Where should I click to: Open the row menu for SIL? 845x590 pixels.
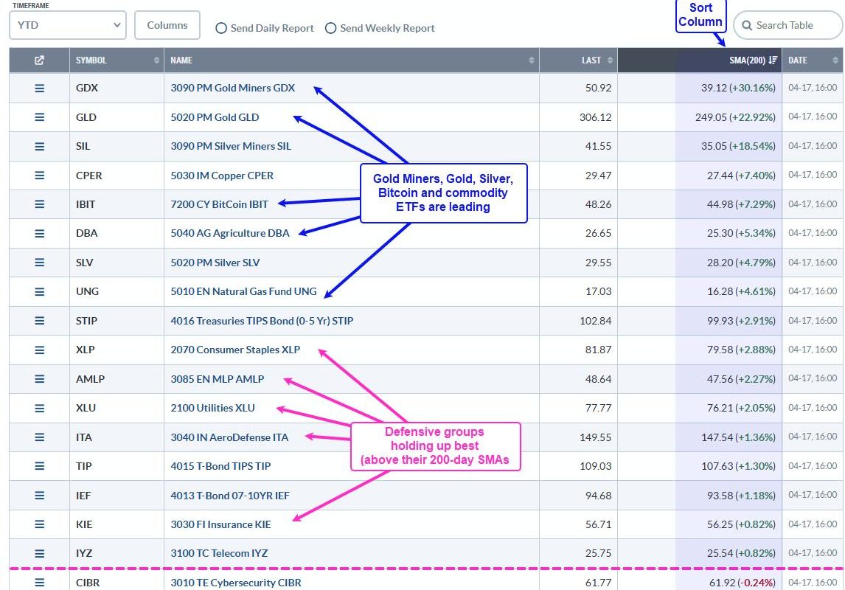point(39,146)
